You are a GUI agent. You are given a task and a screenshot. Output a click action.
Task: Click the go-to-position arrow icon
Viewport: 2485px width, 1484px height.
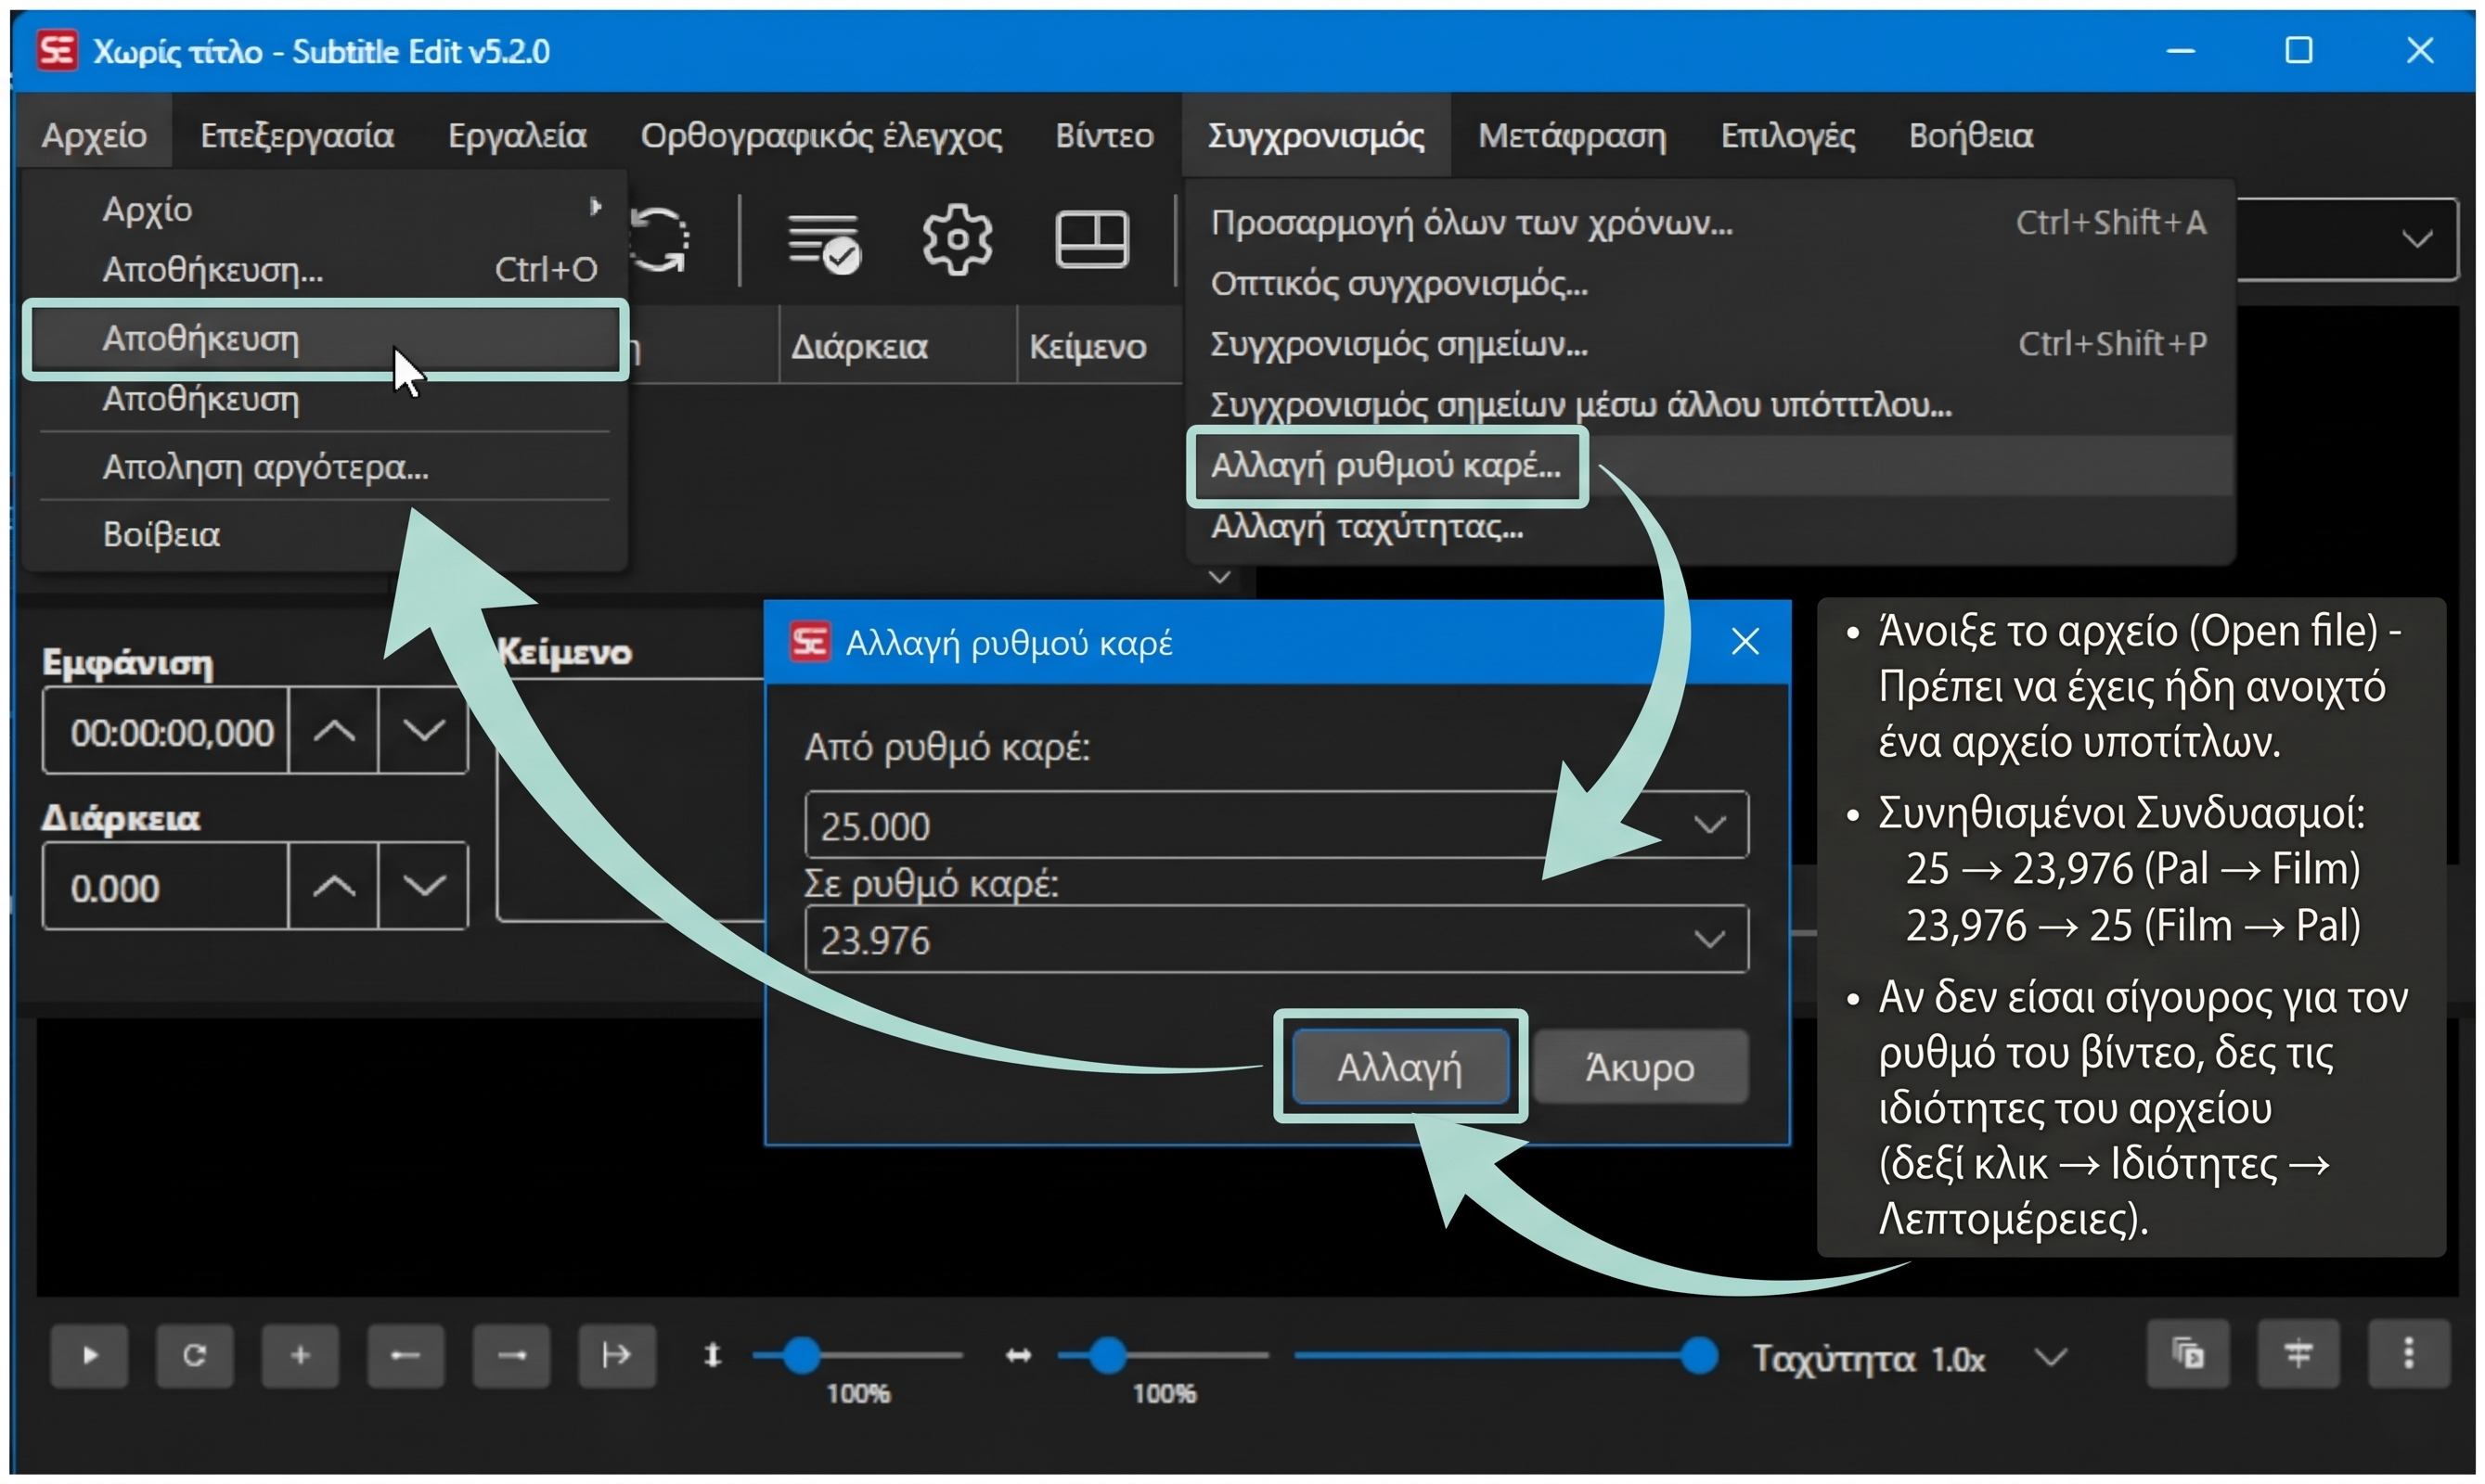pos(617,1355)
